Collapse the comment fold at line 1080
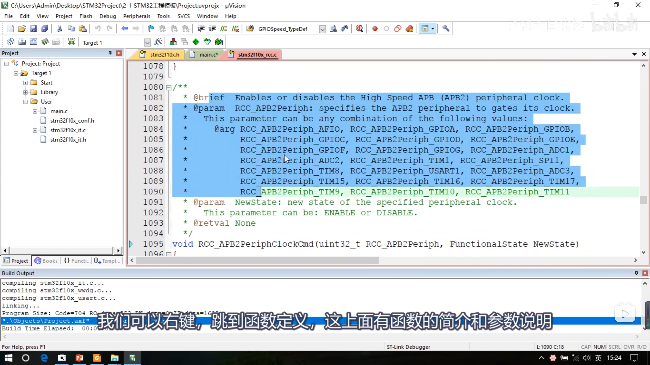Image resolution: width=650 pixels, height=365 pixels. point(168,88)
